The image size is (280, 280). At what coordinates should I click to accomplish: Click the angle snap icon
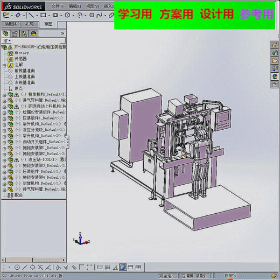(x=115, y=268)
